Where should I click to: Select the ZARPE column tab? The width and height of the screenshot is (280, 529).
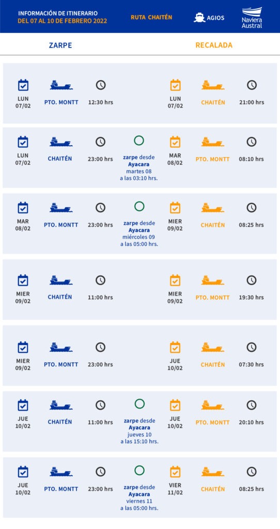point(60,45)
